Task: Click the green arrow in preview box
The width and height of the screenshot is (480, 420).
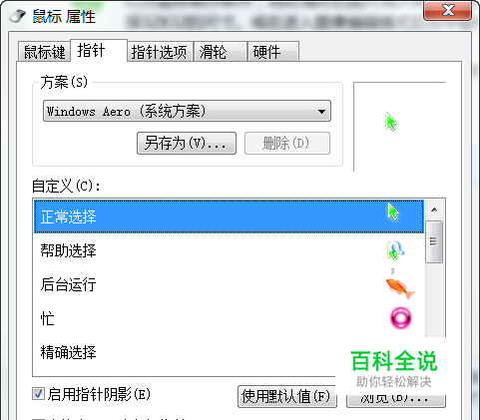Action: pyautogui.click(x=391, y=122)
